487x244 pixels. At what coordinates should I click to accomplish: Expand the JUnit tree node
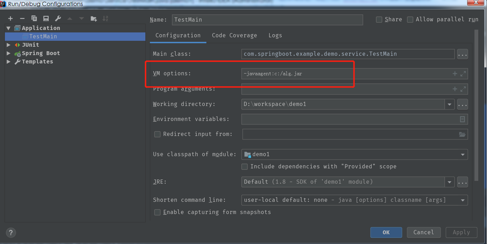pyautogui.click(x=8, y=45)
